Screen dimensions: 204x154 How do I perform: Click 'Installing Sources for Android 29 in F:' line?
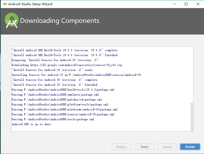76,75
